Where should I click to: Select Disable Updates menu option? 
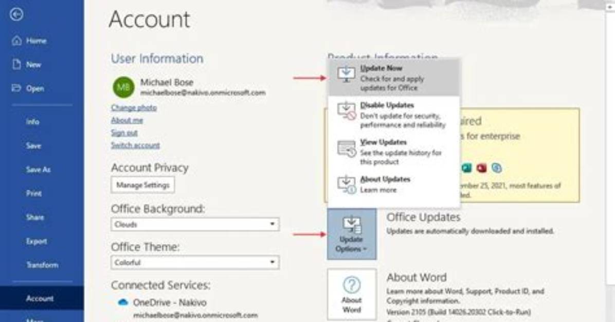click(394, 115)
